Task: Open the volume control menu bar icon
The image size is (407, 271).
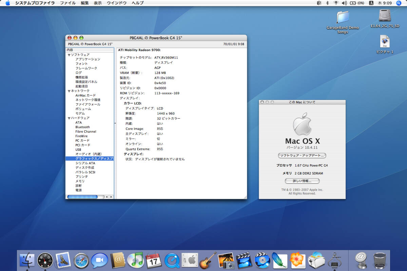Action: 344,3
